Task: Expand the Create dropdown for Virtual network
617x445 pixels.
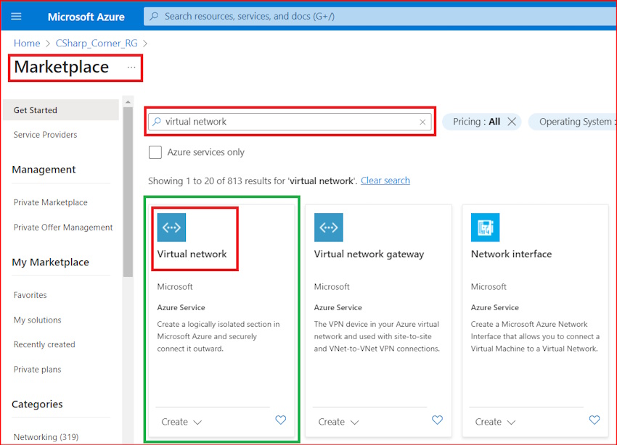Action: (181, 422)
